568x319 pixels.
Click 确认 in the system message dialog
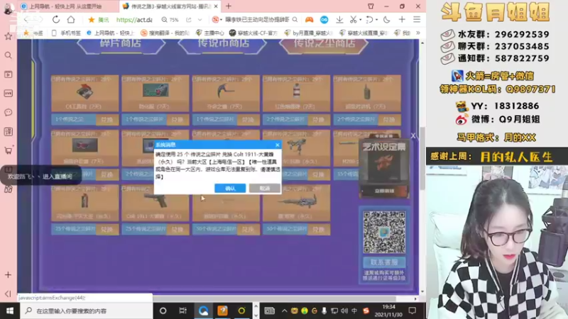tap(230, 188)
